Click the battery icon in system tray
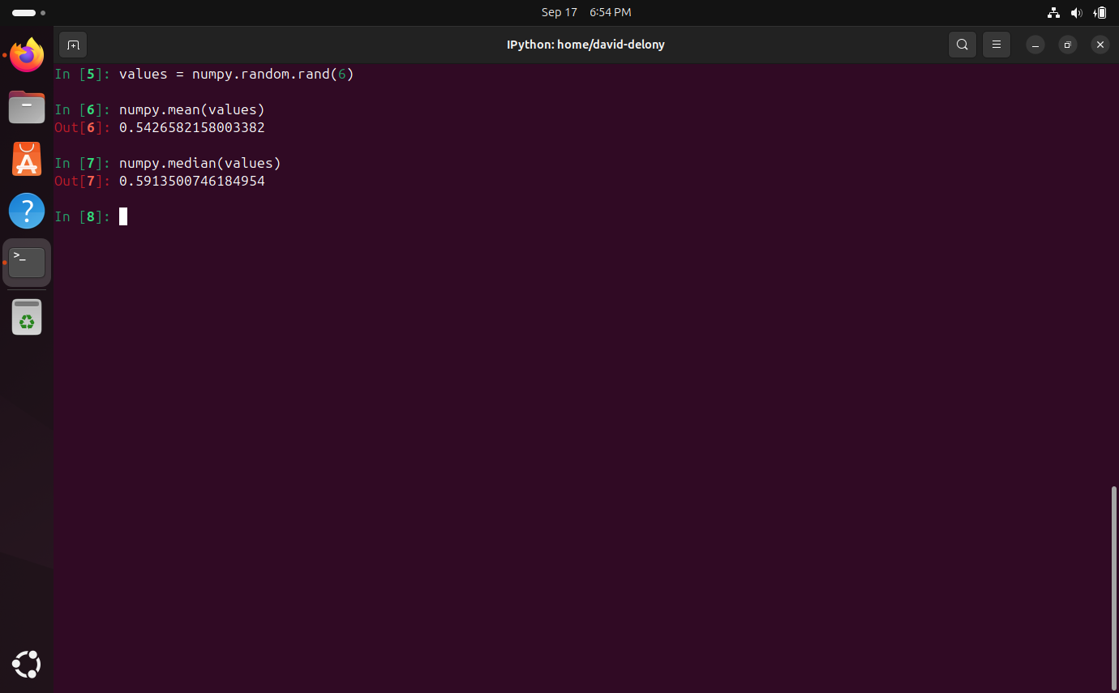Viewport: 1119px width, 693px height. click(x=1100, y=12)
